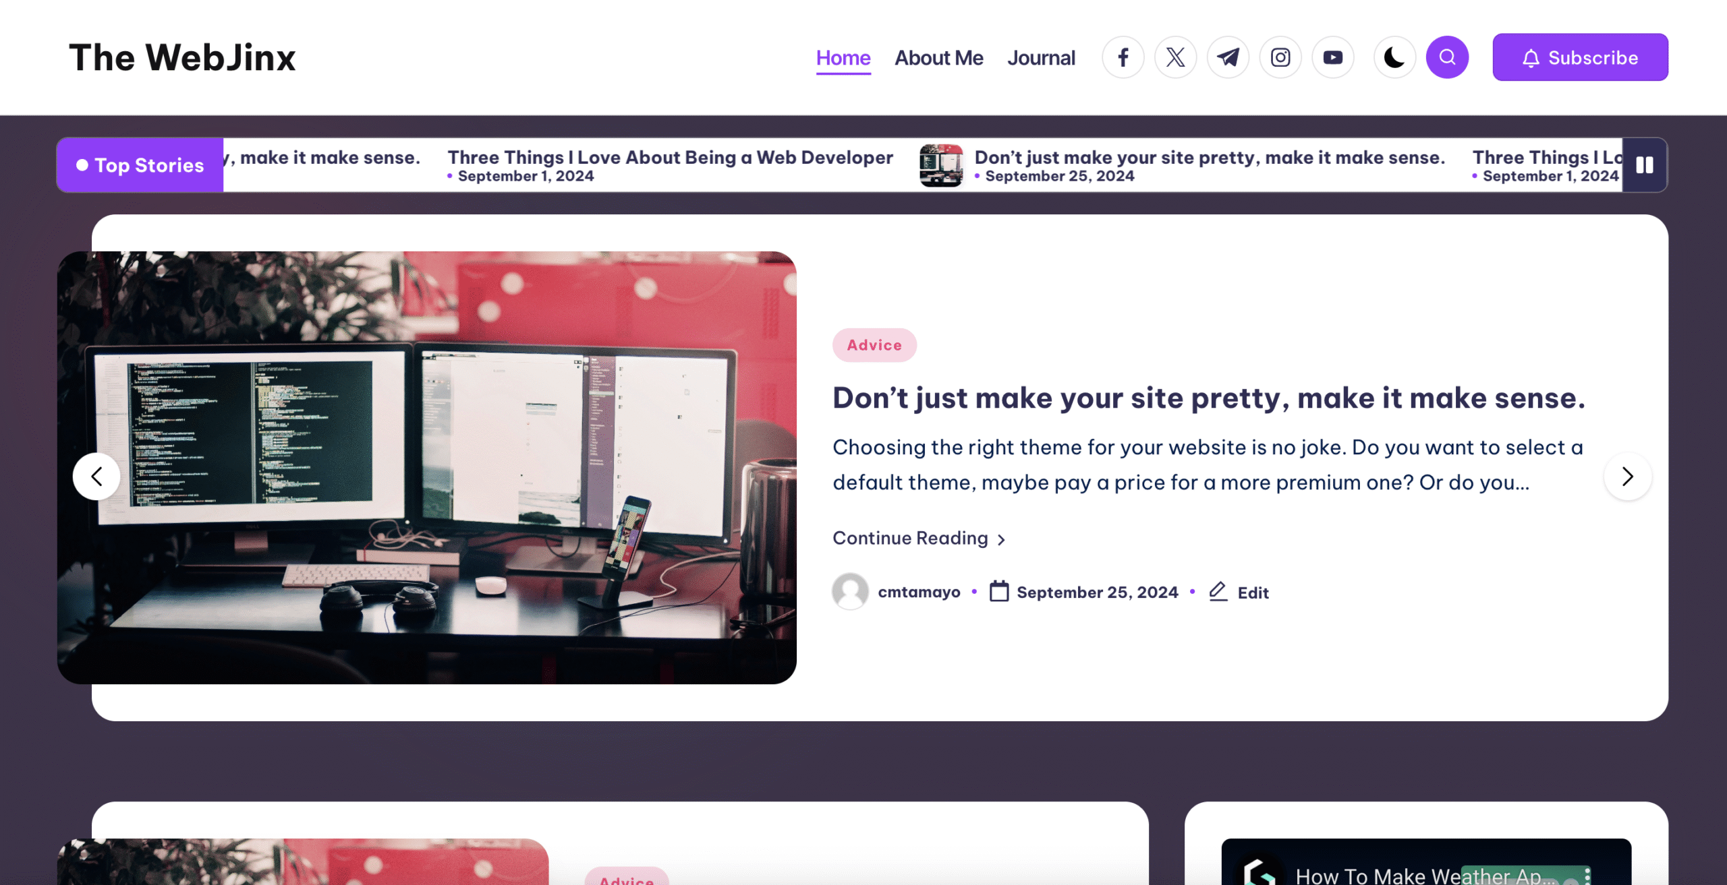1727x885 pixels.
Task: Open the YouTube social icon
Action: [x=1332, y=57]
